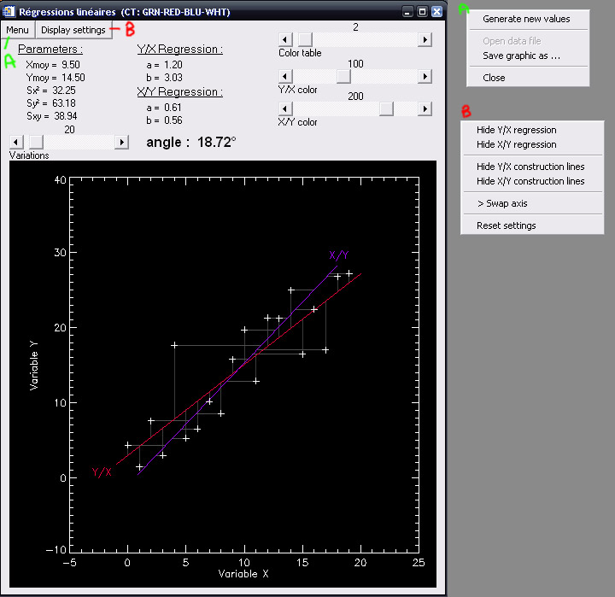The image size is (615, 597).
Task: Click the X/Y color slider left arrow
Action: point(285,108)
